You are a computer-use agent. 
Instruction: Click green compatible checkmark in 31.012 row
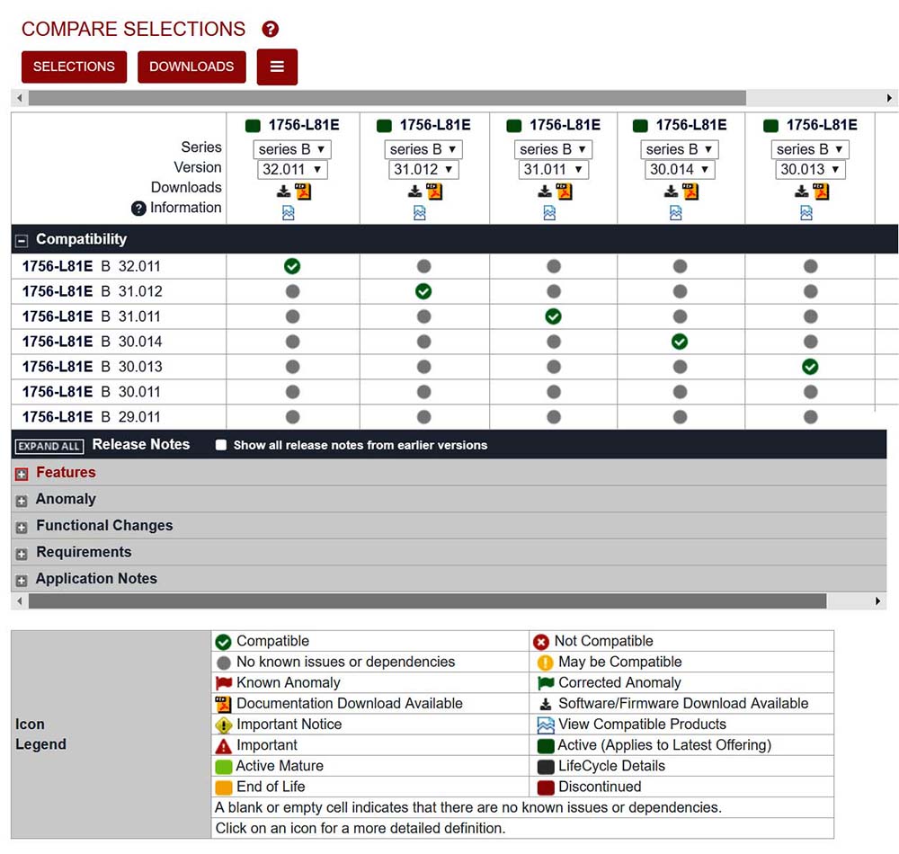pyautogui.click(x=423, y=292)
